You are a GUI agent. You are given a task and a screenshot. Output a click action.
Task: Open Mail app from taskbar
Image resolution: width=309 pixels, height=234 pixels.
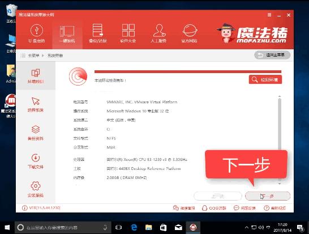[178, 228]
